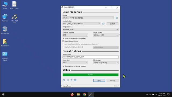Click the '1 device found' status text
The width and height of the screenshot is (172, 97).
(x=66, y=86)
